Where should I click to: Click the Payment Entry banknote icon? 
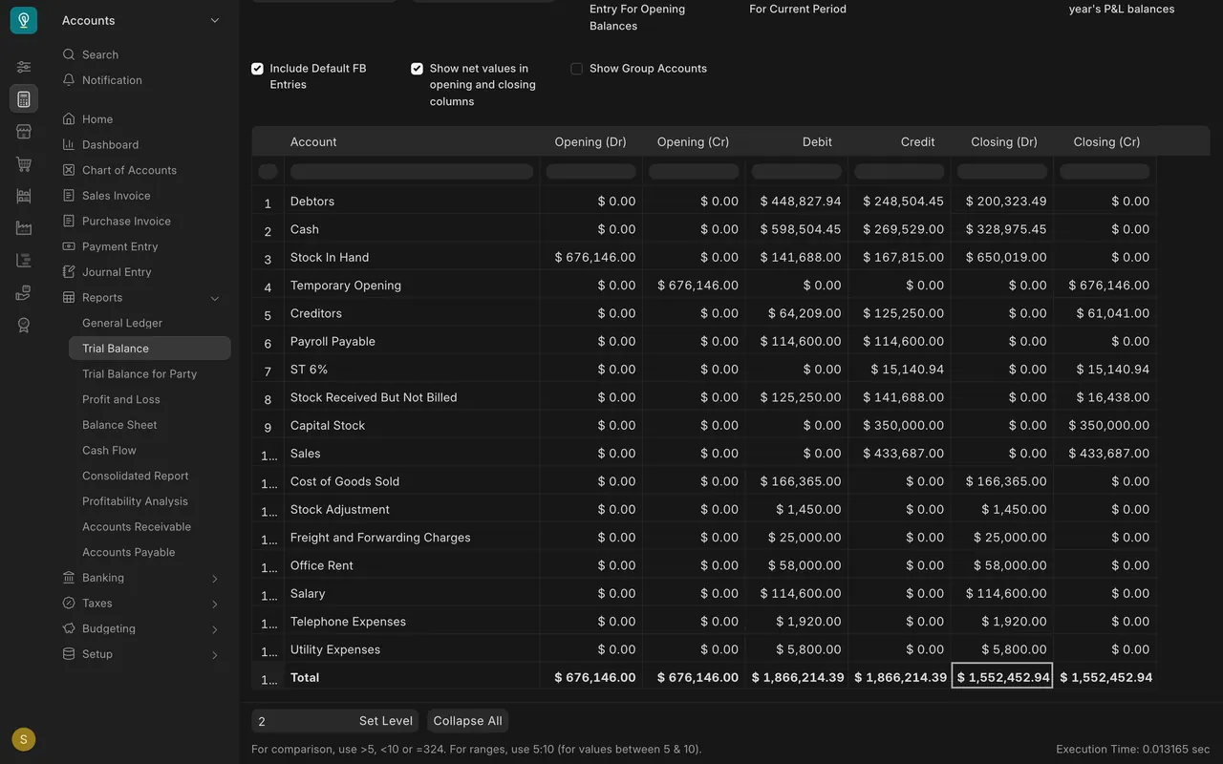69,246
